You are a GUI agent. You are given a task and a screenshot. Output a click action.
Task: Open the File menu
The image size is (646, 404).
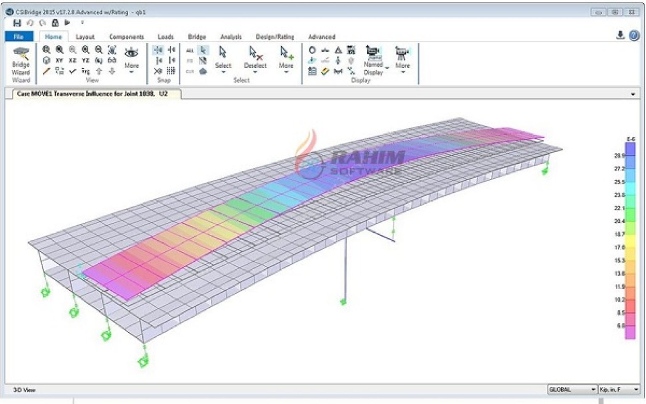point(18,37)
